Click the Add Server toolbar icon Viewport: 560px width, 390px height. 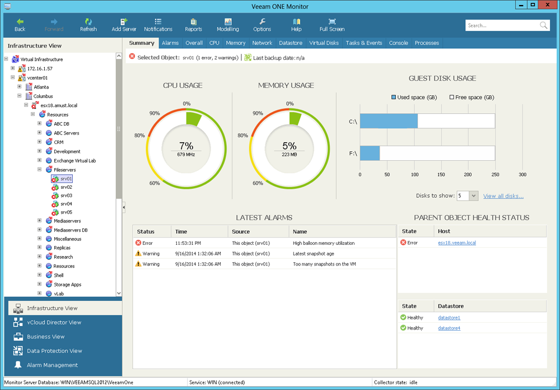click(124, 22)
